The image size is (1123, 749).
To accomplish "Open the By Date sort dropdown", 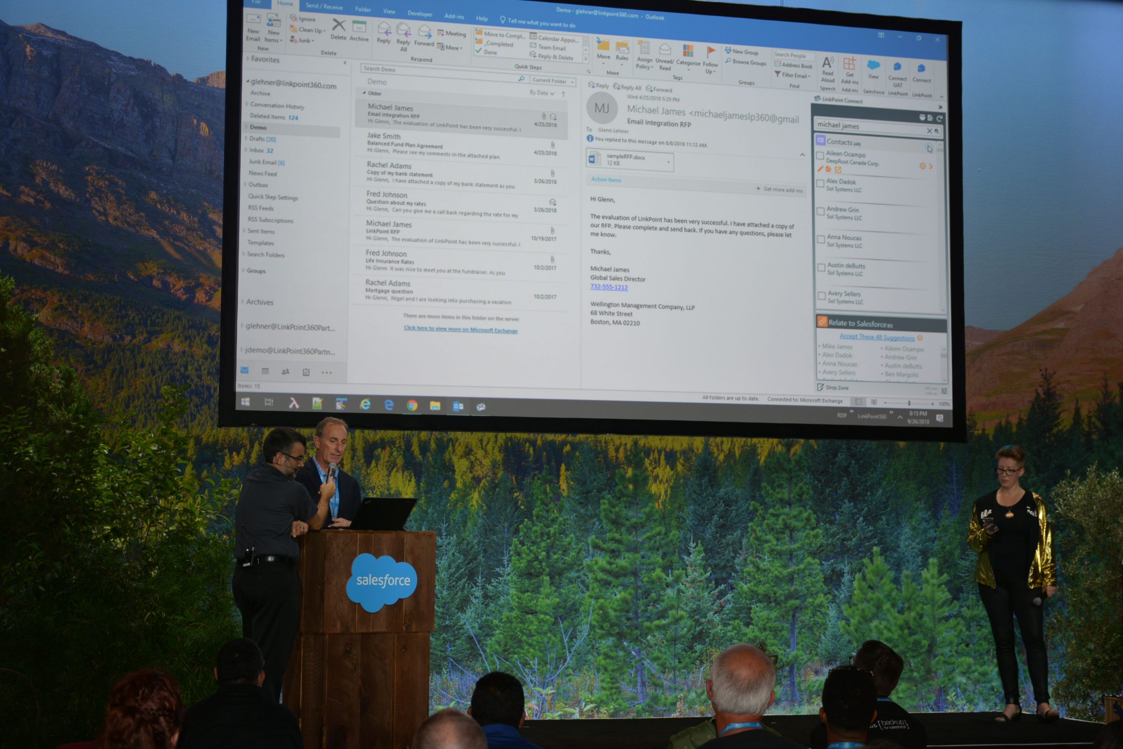I will tap(542, 93).
